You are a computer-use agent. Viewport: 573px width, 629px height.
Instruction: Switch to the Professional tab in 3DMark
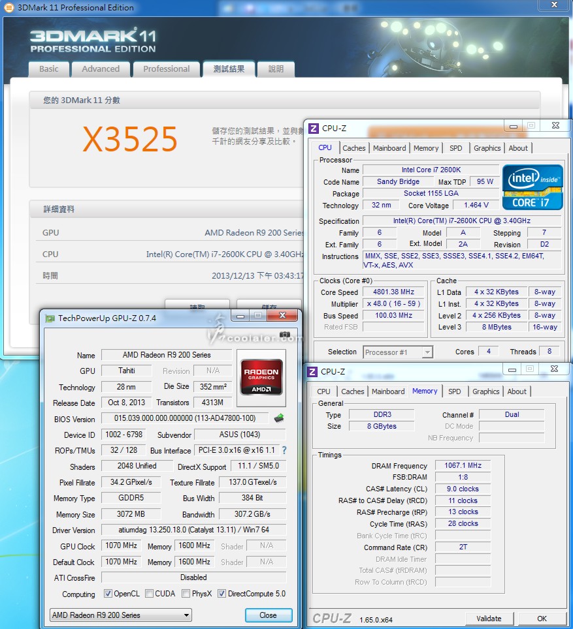pyautogui.click(x=167, y=69)
